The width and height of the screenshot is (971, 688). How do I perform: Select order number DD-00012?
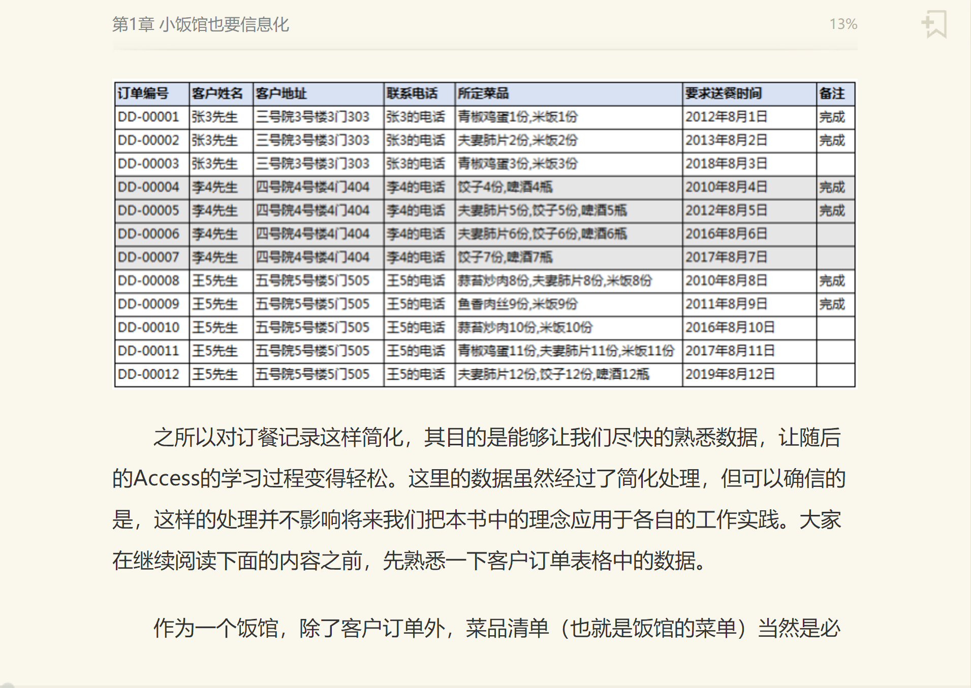tap(148, 374)
